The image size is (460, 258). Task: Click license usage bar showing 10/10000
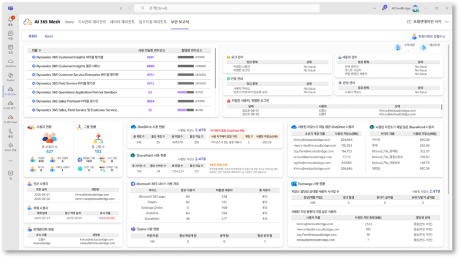click(186, 66)
